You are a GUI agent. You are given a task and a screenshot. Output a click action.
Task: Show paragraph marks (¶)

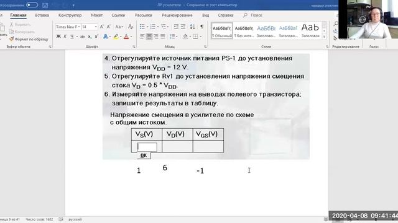[201, 27]
